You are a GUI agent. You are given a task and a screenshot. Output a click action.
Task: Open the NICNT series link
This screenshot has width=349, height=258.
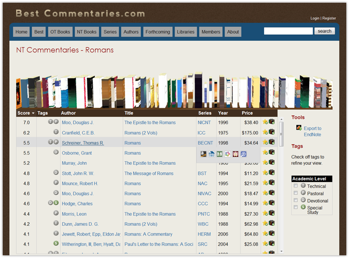[x=204, y=123]
